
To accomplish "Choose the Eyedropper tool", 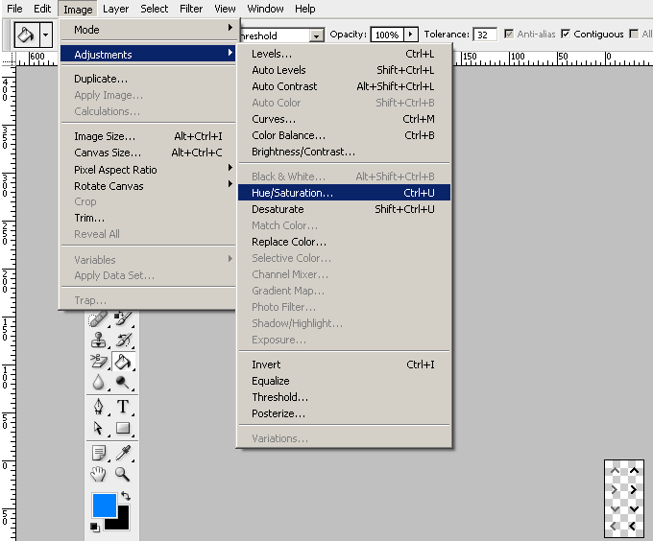I will click(x=123, y=452).
